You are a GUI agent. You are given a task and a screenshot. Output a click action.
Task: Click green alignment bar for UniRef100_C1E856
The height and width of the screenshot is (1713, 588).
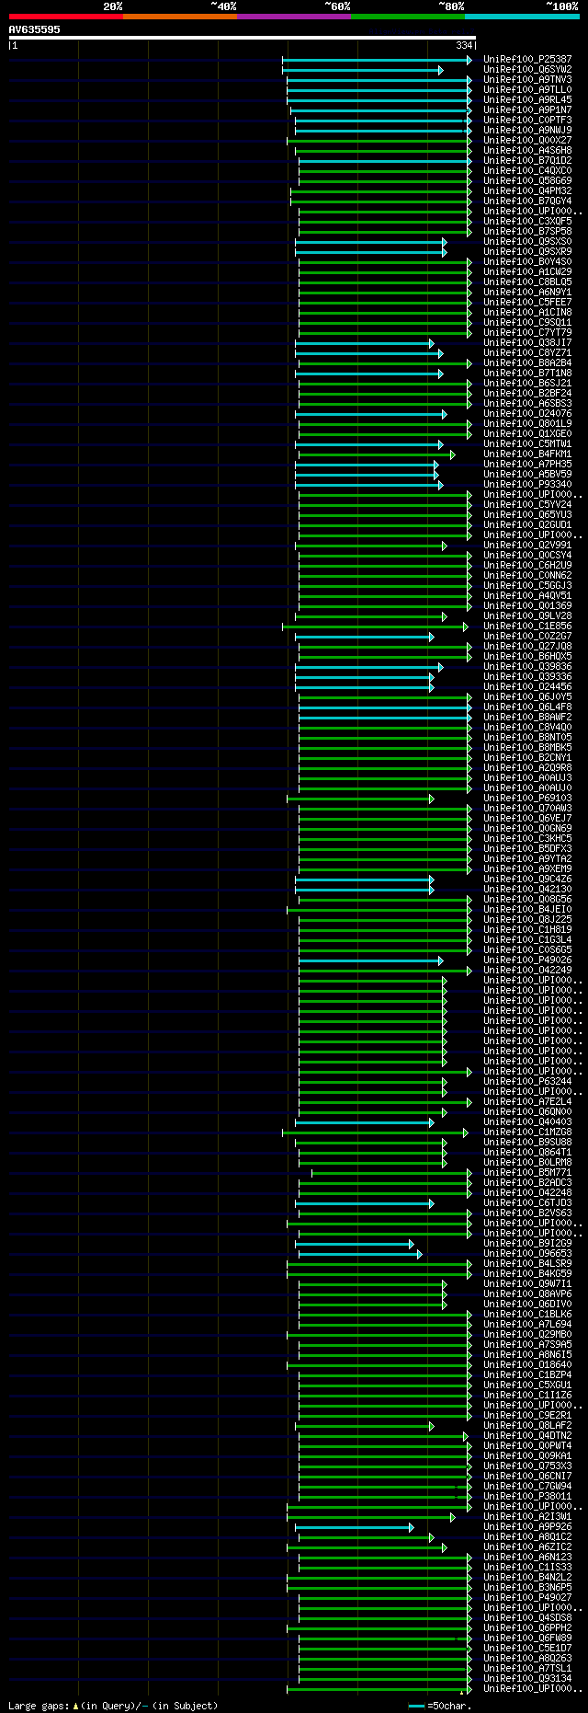375,627
